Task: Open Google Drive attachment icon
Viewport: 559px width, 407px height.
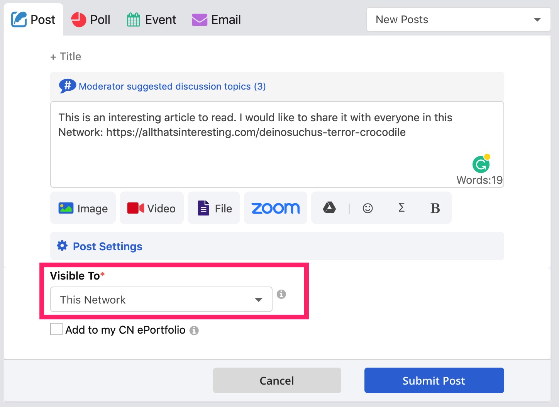Action: coord(329,208)
